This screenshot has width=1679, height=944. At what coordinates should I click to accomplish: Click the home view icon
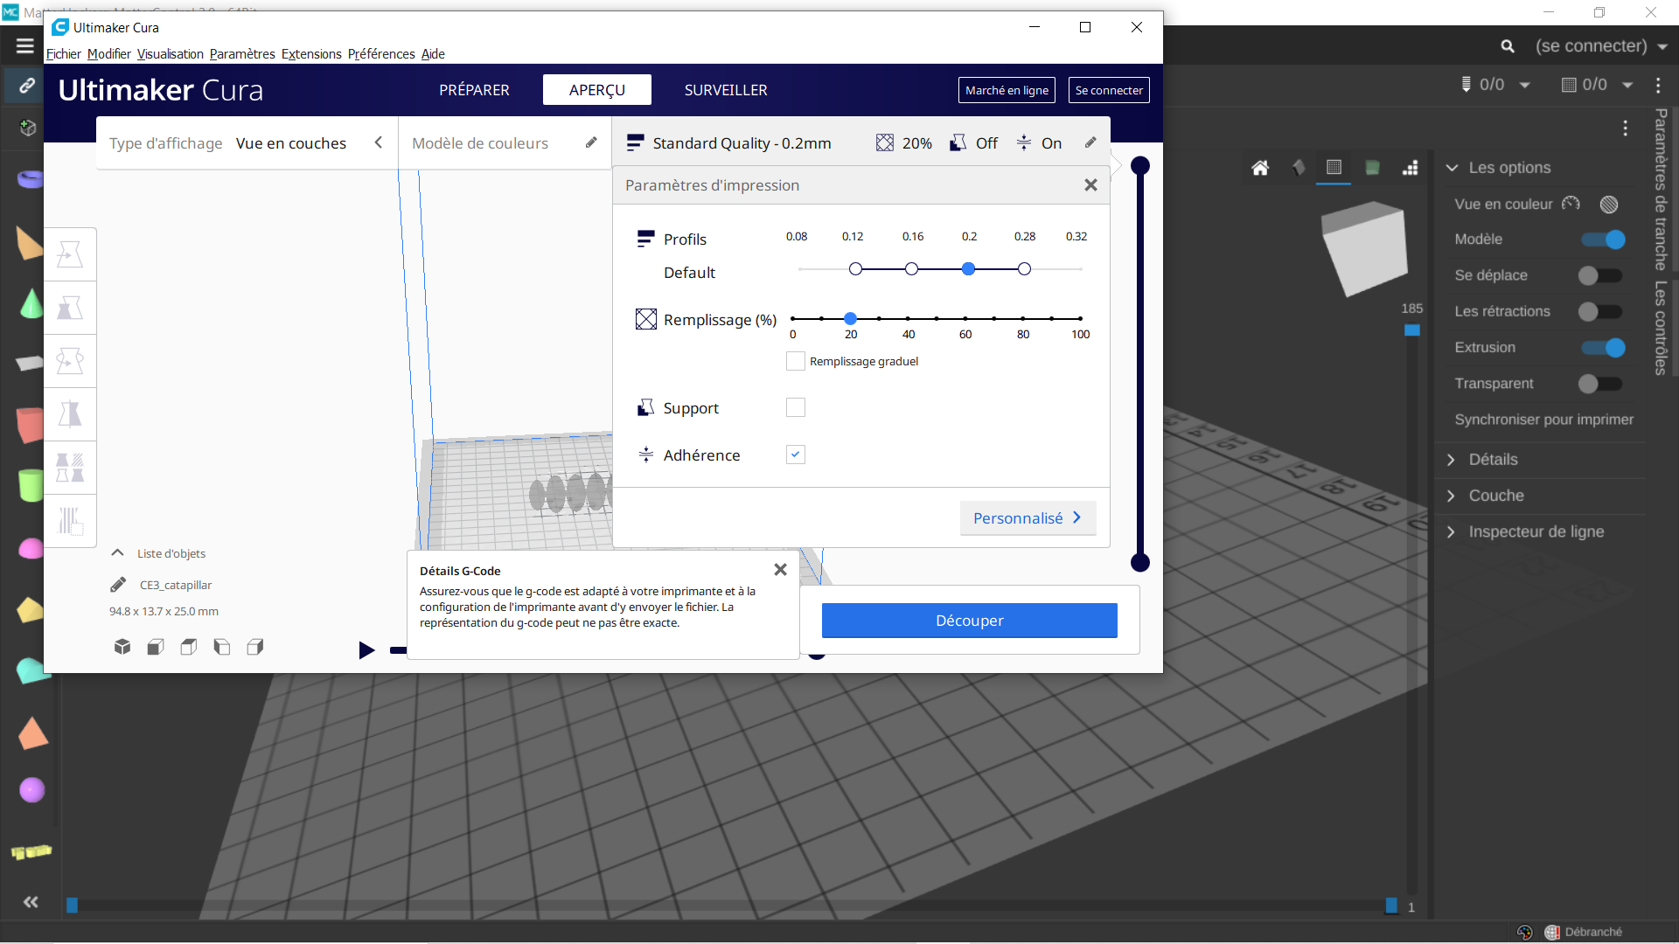[1260, 168]
